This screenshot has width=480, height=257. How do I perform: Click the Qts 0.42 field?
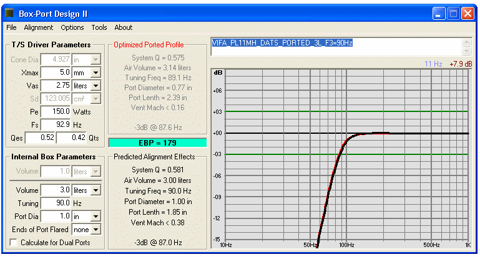pyautogui.click(x=72, y=138)
